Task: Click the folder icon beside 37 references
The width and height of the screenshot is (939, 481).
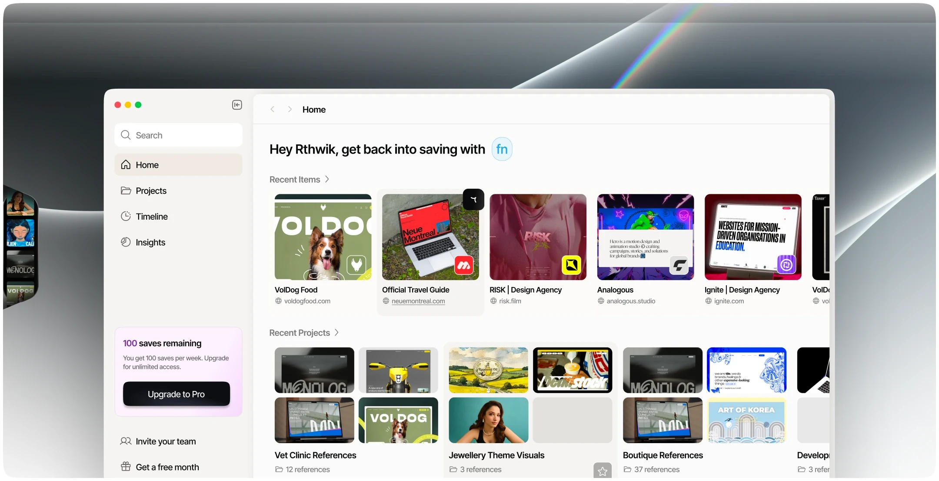Action: click(x=627, y=469)
